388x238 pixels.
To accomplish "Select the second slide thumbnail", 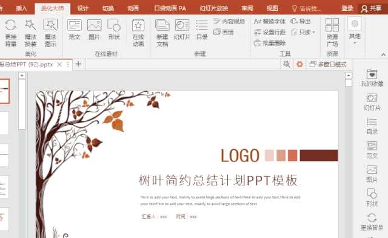I will click(4, 123).
